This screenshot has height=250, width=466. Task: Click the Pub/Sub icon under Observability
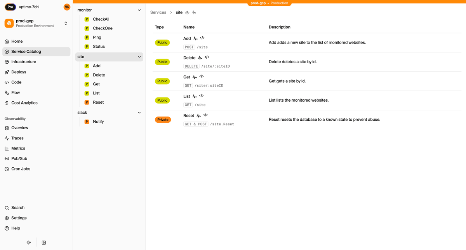pos(7,158)
